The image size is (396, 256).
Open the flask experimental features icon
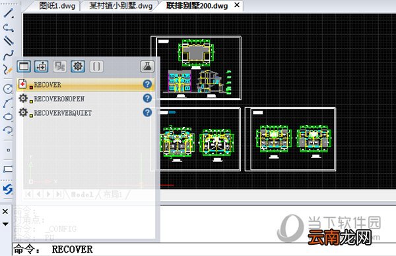[147, 66]
